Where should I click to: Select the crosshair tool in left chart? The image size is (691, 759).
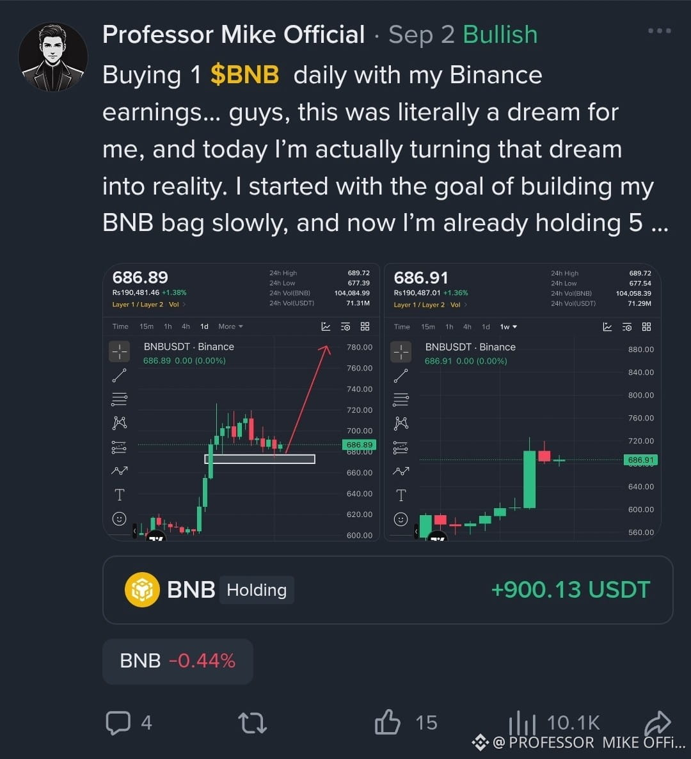pos(119,351)
